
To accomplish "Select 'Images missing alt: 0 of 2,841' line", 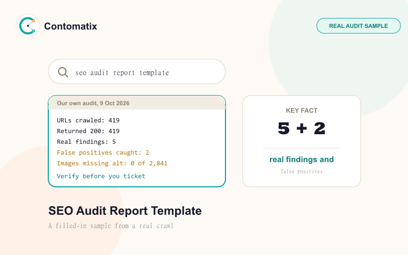I will pyautogui.click(x=112, y=163).
